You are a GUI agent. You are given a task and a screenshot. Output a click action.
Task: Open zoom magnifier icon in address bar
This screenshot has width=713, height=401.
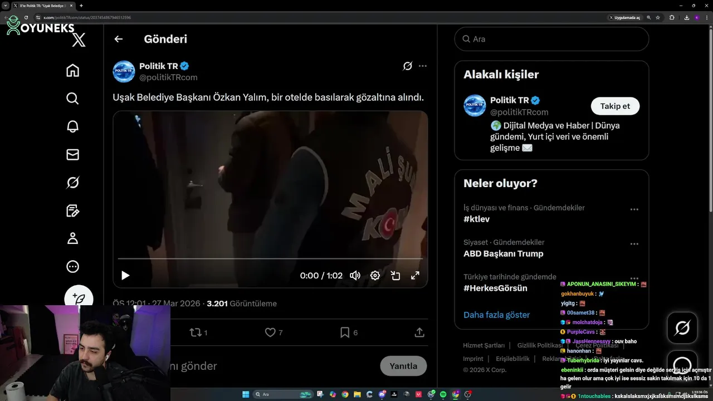click(649, 18)
